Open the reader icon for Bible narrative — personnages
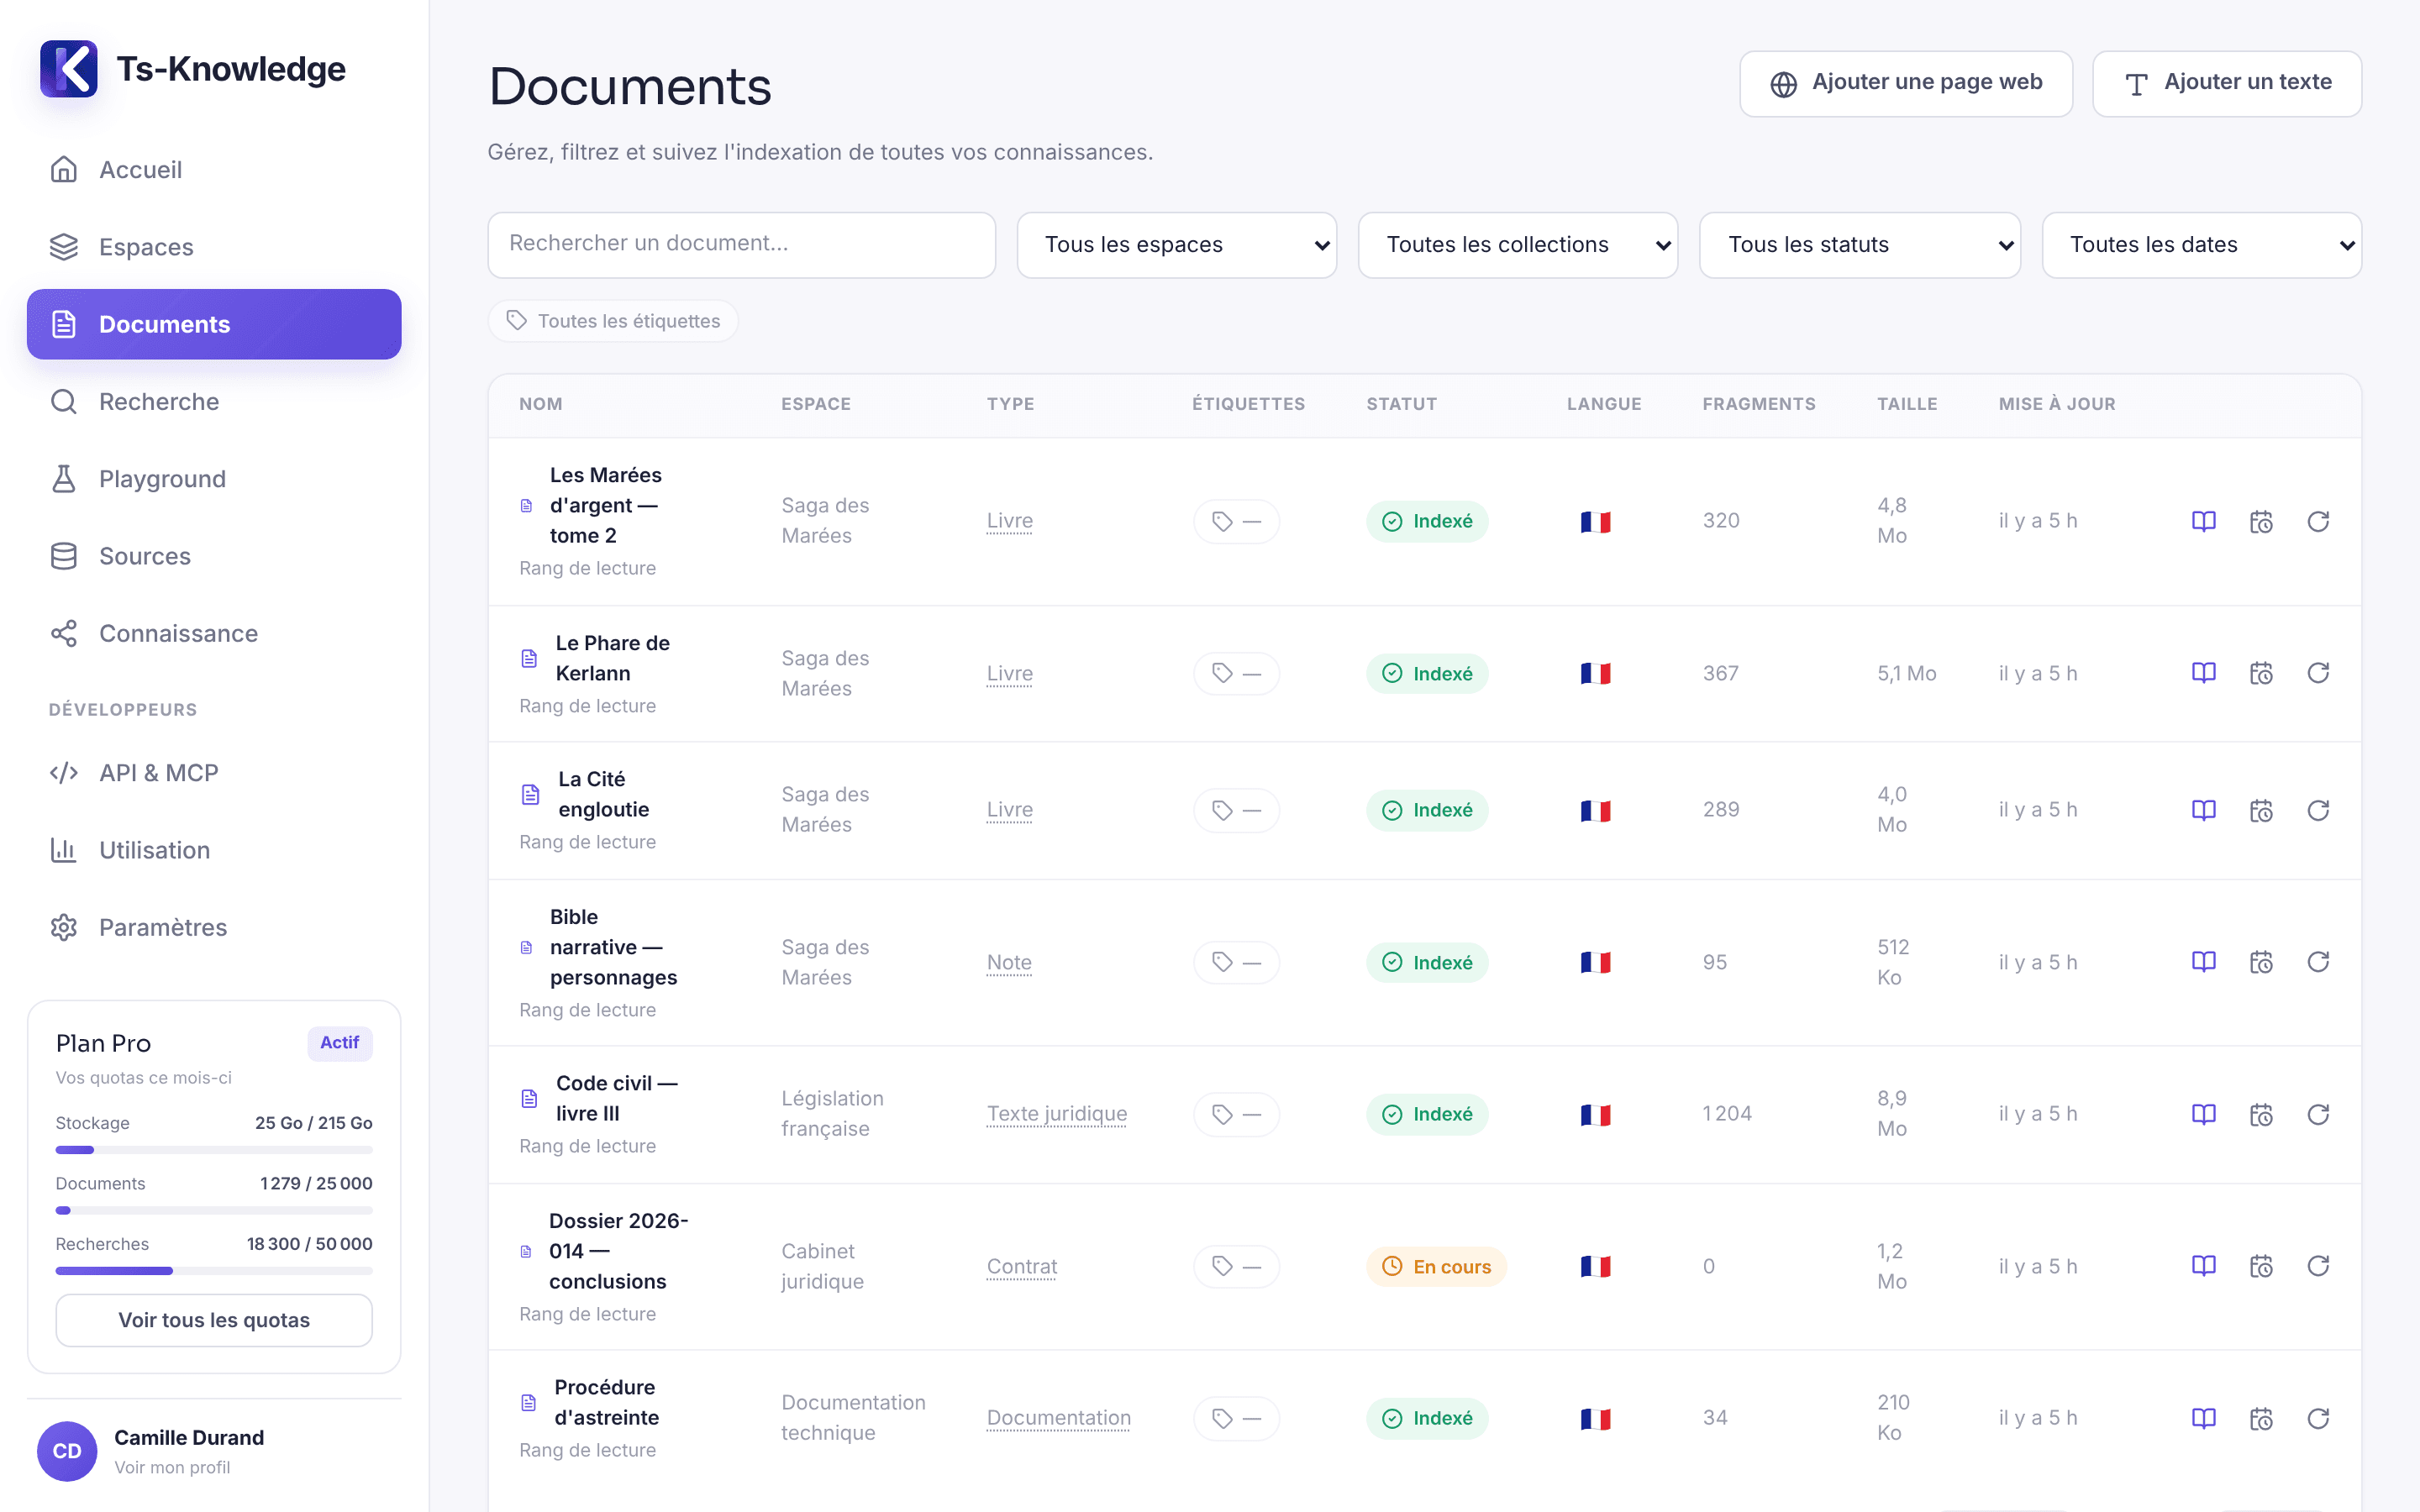The height and width of the screenshot is (1512, 2420). (x=2204, y=962)
